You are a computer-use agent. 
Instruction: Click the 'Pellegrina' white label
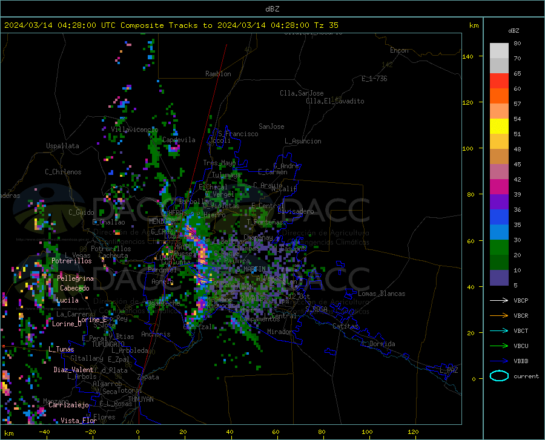pyautogui.click(x=75, y=278)
